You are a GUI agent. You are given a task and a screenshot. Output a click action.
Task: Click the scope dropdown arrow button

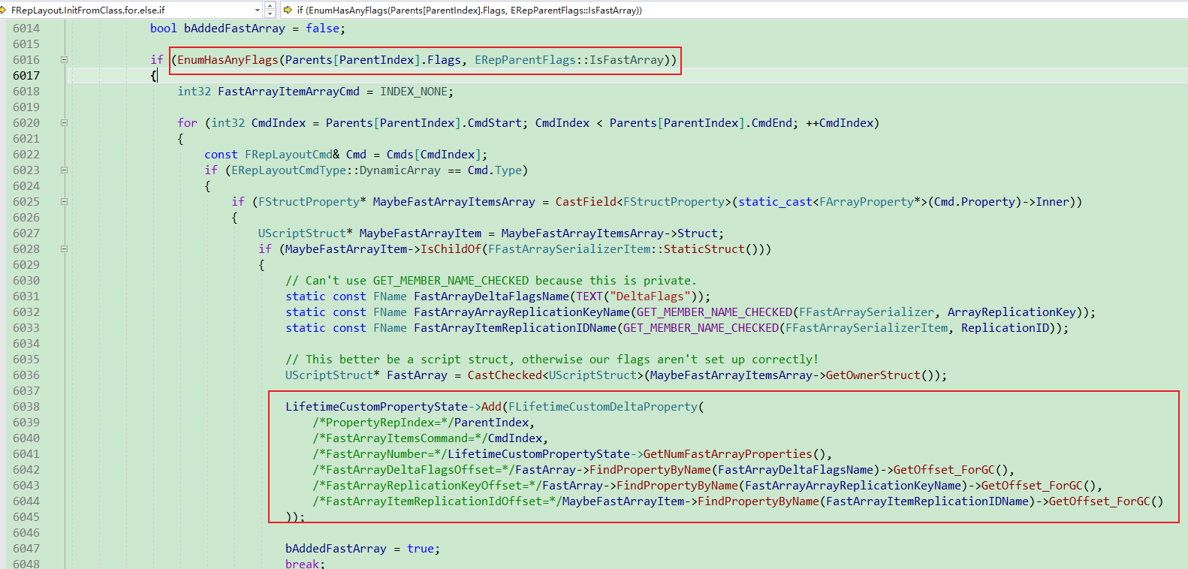(x=258, y=11)
